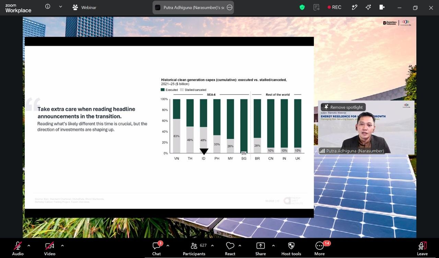Remove spotlight from Putra Adhiguna

coord(343,107)
